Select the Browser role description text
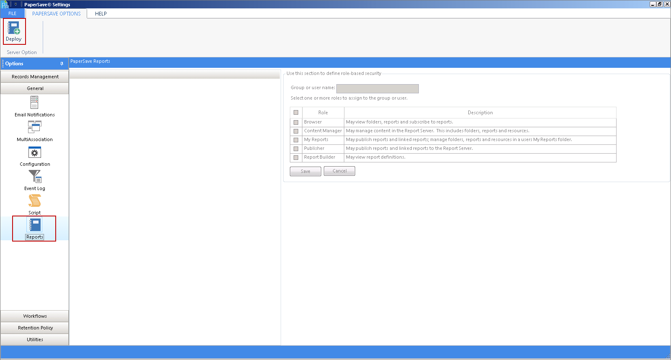Screen dimensions: 671x360 (400, 122)
